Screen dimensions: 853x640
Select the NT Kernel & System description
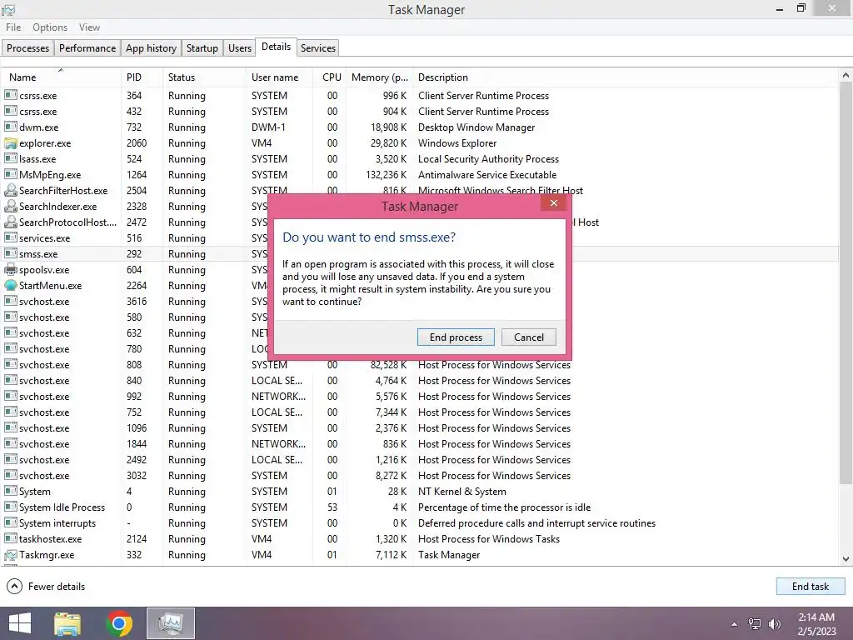pos(461,492)
